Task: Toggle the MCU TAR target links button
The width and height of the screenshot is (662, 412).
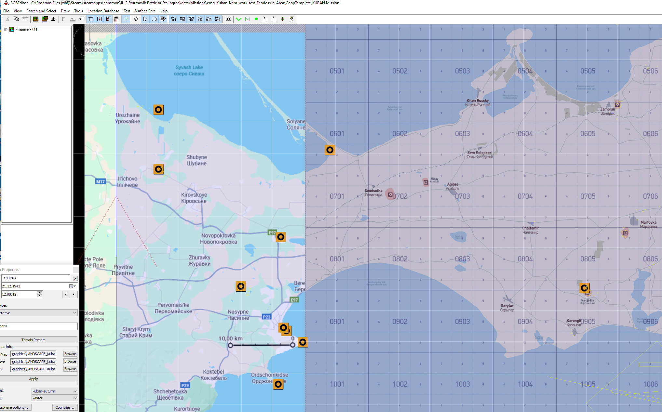Action: click(182, 19)
